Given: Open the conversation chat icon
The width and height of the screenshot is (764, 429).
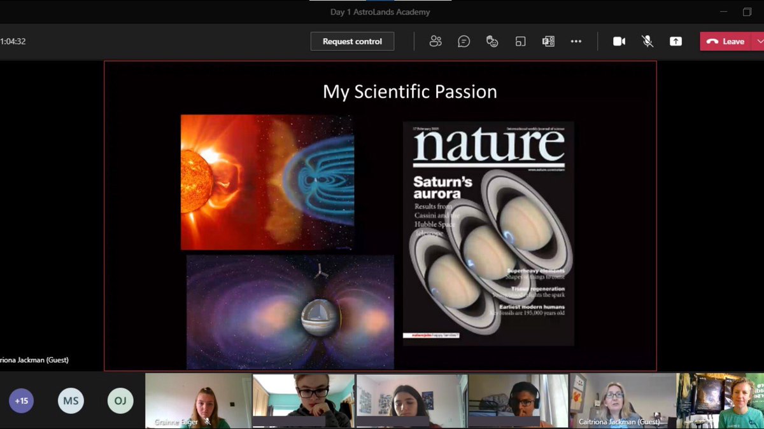Looking at the screenshot, I should pos(464,41).
